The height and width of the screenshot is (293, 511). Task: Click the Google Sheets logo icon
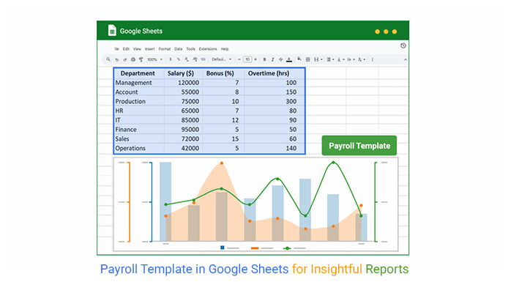coord(112,30)
